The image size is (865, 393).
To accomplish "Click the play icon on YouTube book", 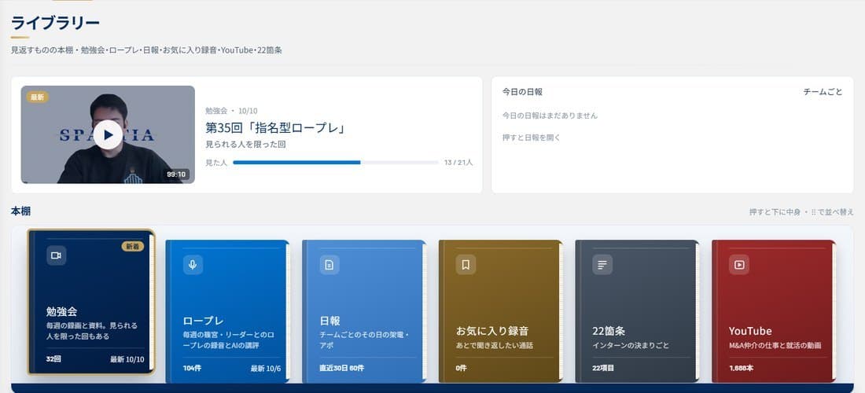I will point(738,265).
